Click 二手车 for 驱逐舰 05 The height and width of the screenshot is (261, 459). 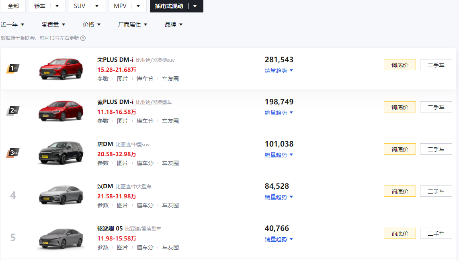click(436, 233)
